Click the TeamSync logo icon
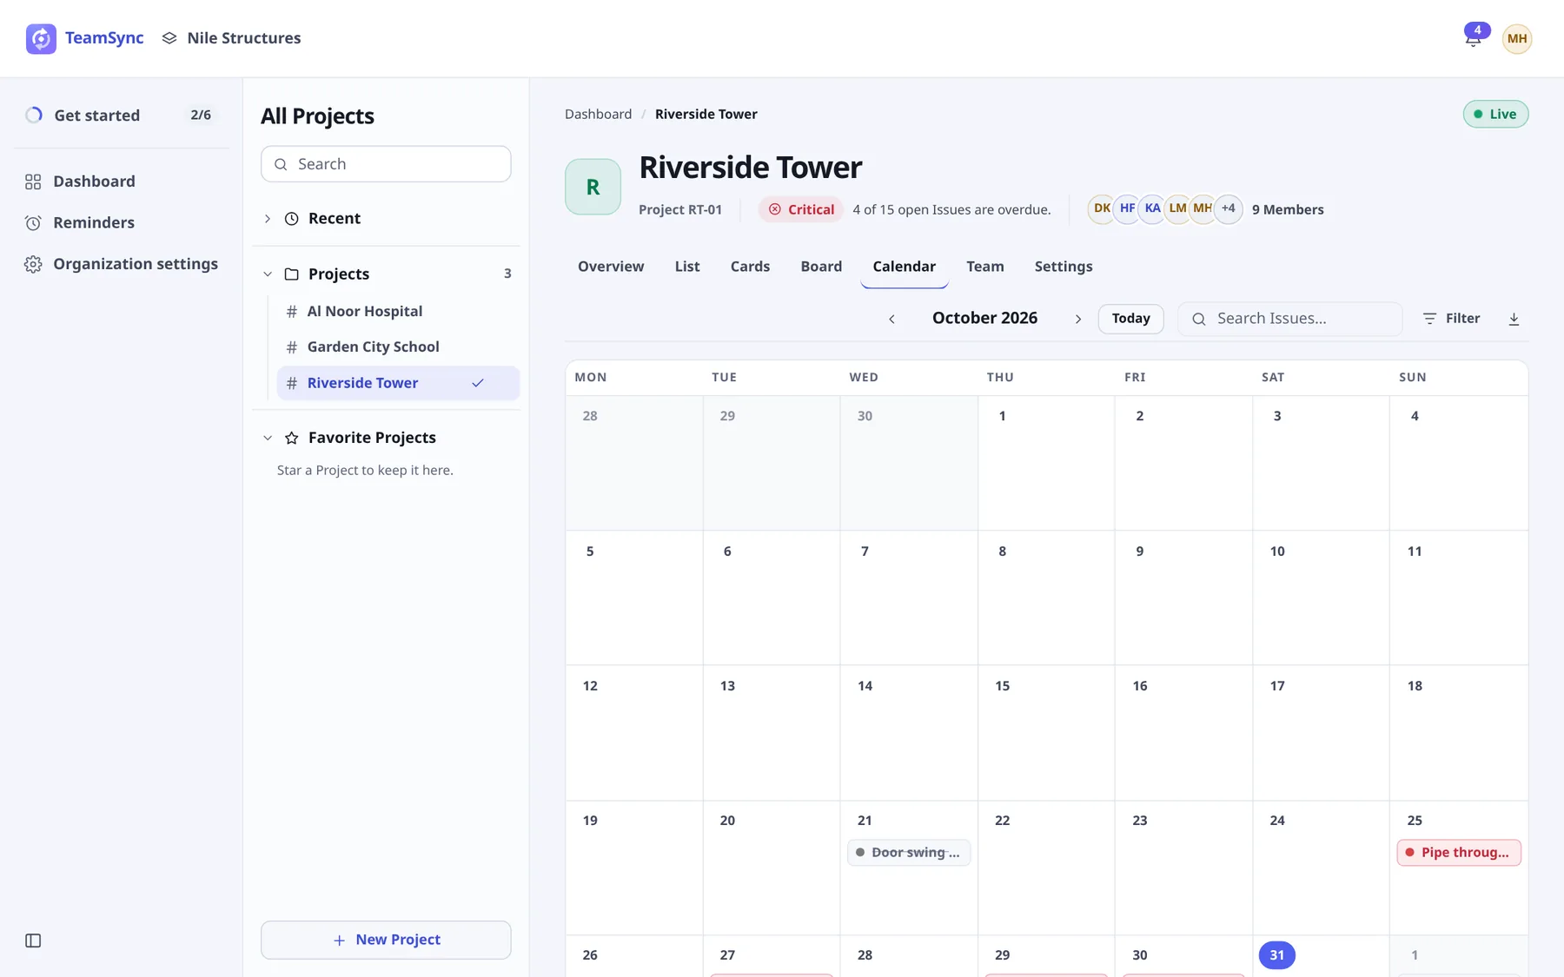The height and width of the screenshot is (977, 1564). pyautogui.click(x=41, y=38)
